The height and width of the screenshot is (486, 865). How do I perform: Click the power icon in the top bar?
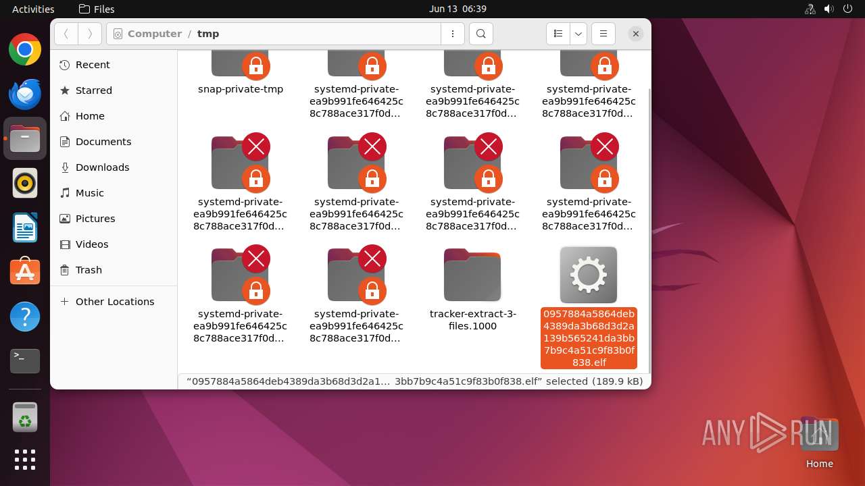848,9
